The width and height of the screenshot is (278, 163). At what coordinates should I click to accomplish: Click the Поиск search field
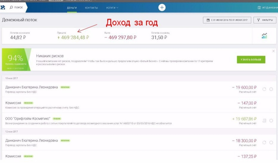tap(16, 8)
